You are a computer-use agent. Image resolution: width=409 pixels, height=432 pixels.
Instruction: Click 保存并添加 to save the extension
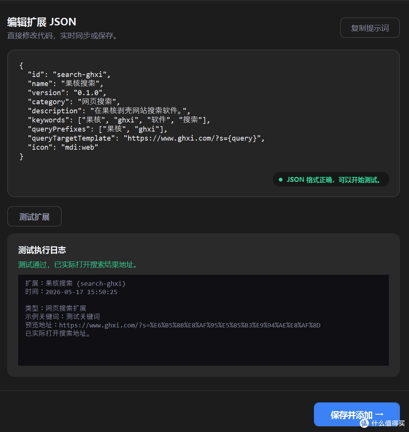(x=357, y=414)
